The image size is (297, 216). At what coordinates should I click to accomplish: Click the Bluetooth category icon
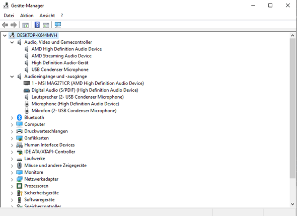click(19, 117)
